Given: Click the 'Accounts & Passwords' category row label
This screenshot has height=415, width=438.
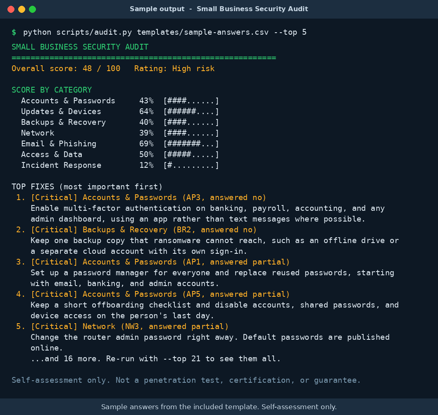Looking at the screenshot, I should coord(68,100).
